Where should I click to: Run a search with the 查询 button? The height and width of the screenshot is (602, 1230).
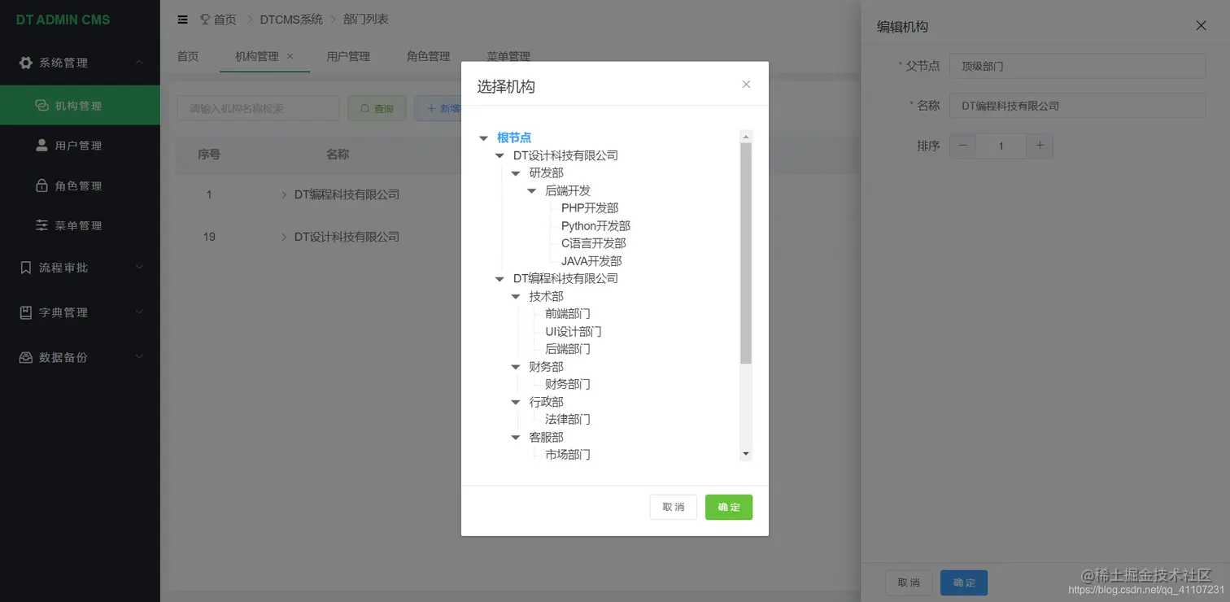click(377, 107)
